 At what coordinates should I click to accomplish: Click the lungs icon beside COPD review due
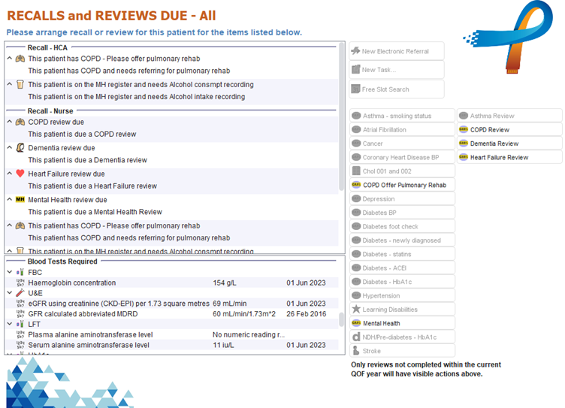20,122
